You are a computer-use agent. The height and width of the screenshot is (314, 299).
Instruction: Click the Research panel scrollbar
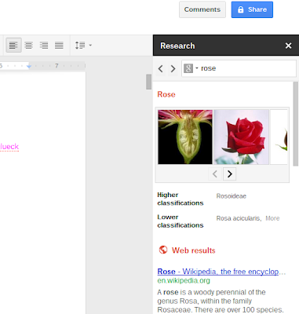(296, 124)
